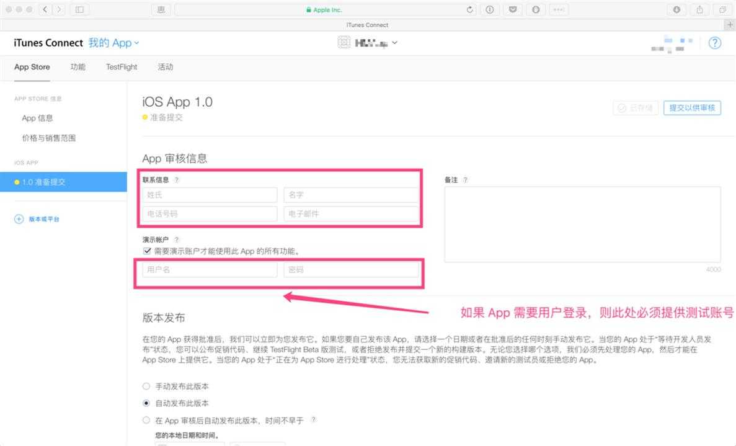The image size is (736, 446).
Task: Open the help question mark icon top right
Action: click(714, 43)
